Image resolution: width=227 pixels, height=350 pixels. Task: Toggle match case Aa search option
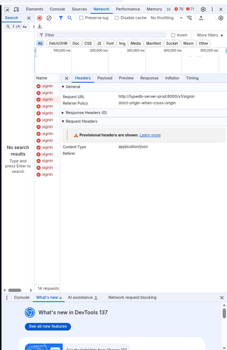coord(25,27)
